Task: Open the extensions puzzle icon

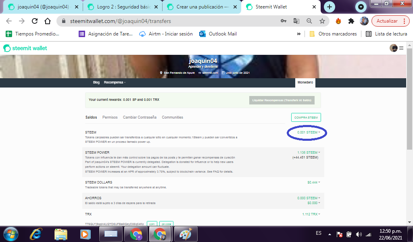Action: (351, 21)
